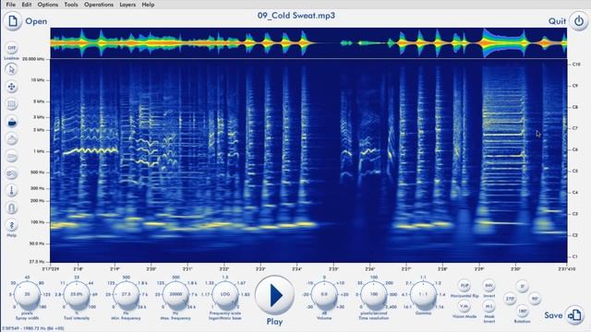The height and width of the screenshot is (332, 591).
Task: Click the Volume dB knob
Action: tap(324, 294)
